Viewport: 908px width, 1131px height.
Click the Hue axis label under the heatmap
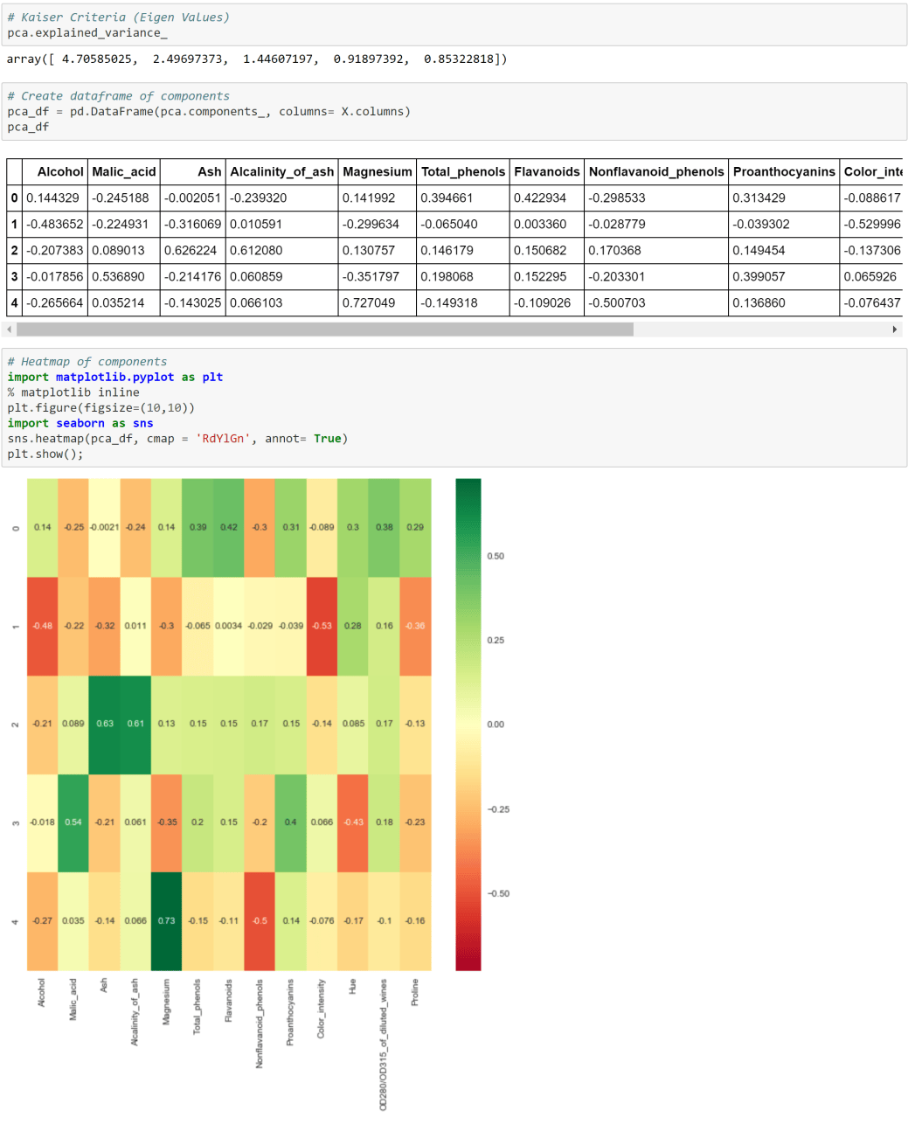(x=353, y=986)
